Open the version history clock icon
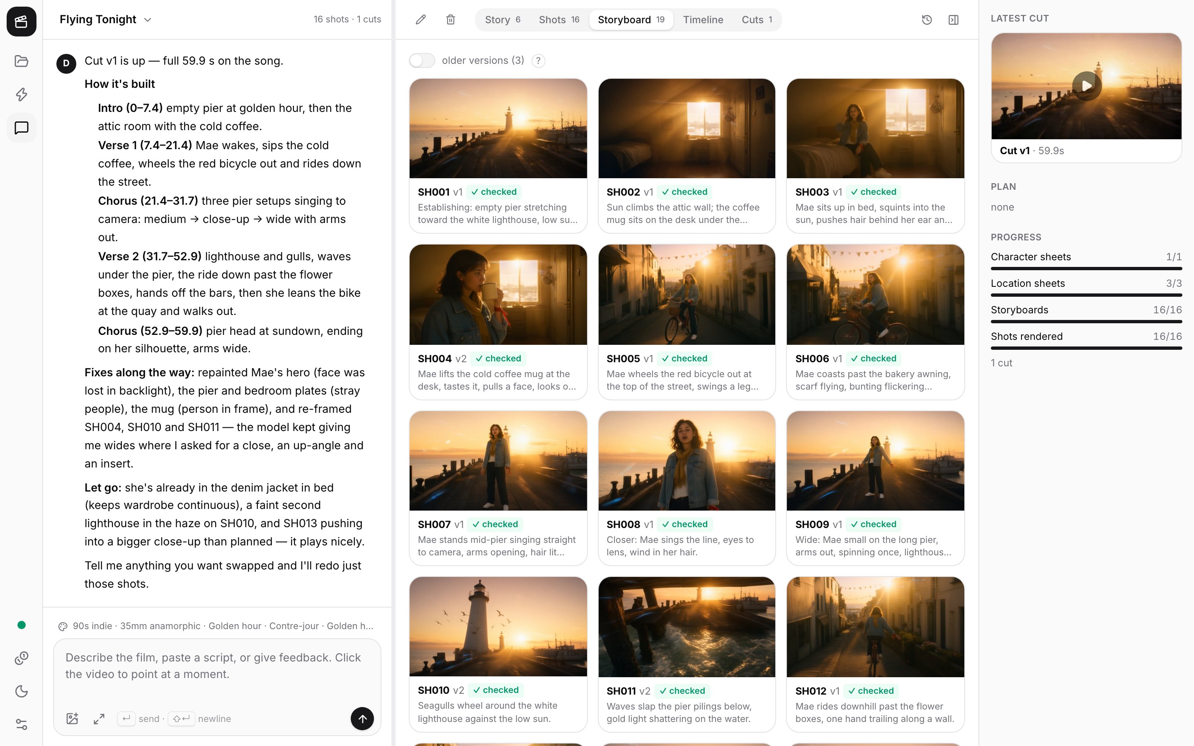 click(927, 20)
